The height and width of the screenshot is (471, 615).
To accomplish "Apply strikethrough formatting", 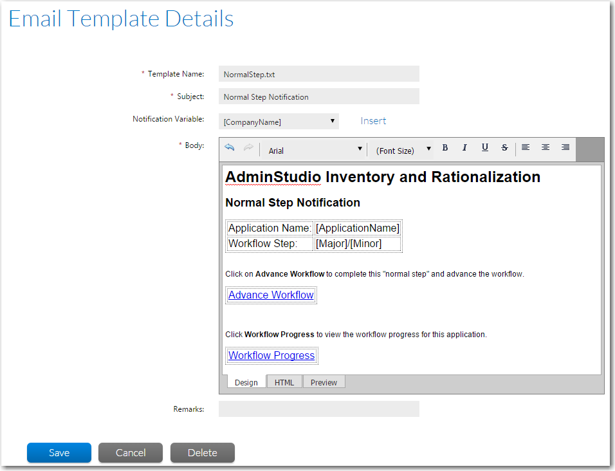I will (x=504, y=147).
